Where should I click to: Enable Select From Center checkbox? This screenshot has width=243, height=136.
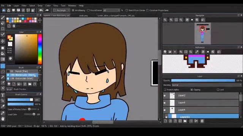pos(126,10)
